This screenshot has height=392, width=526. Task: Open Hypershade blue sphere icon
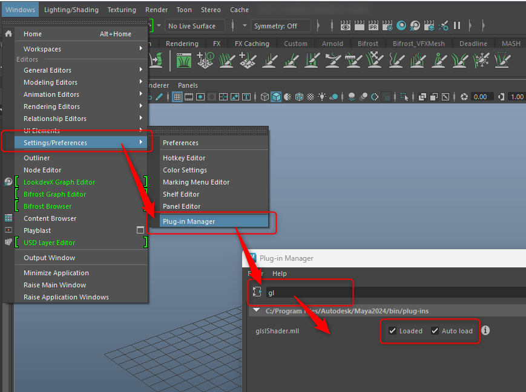pos(401,25)
